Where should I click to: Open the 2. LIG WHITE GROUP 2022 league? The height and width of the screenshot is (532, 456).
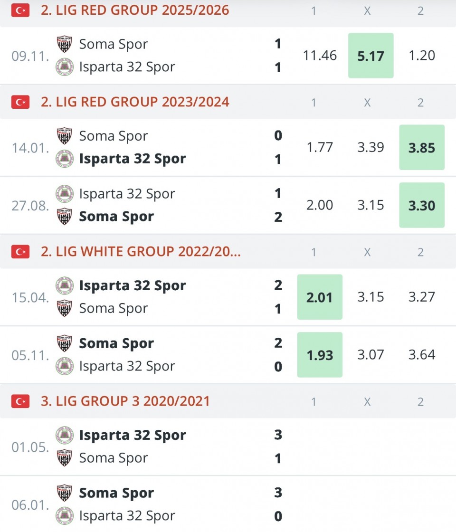(141, 251)
